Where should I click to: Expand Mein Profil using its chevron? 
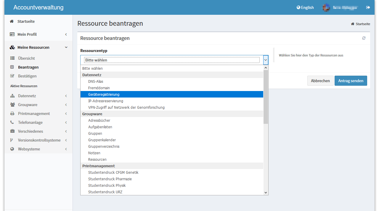pos(66,35)
